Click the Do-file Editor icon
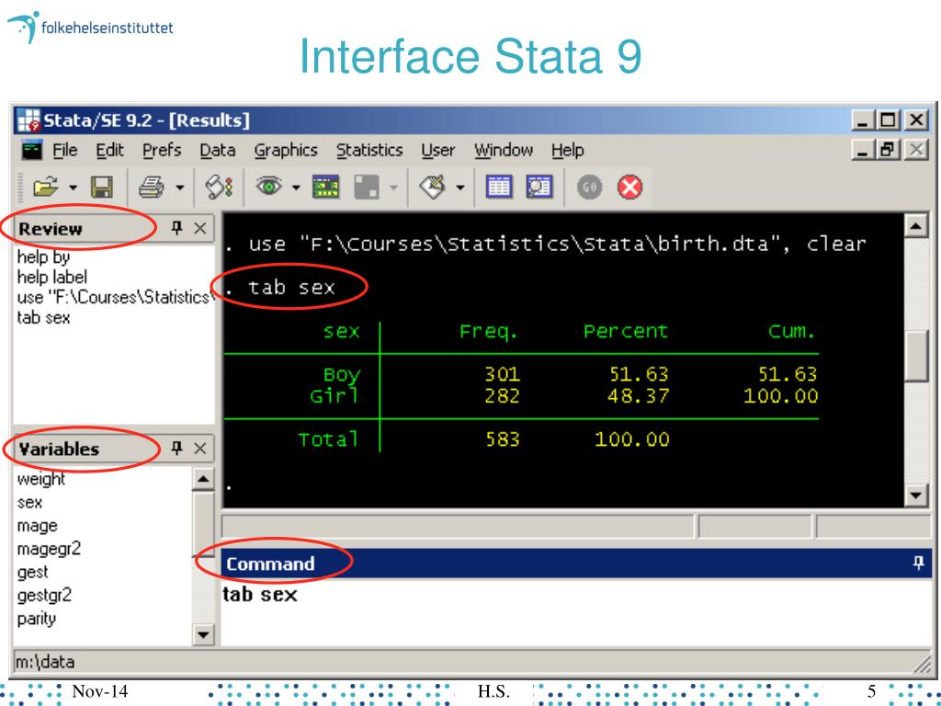The width and height of the screenshot is (941, 706). pyautogui.click(x=433, y=187)
